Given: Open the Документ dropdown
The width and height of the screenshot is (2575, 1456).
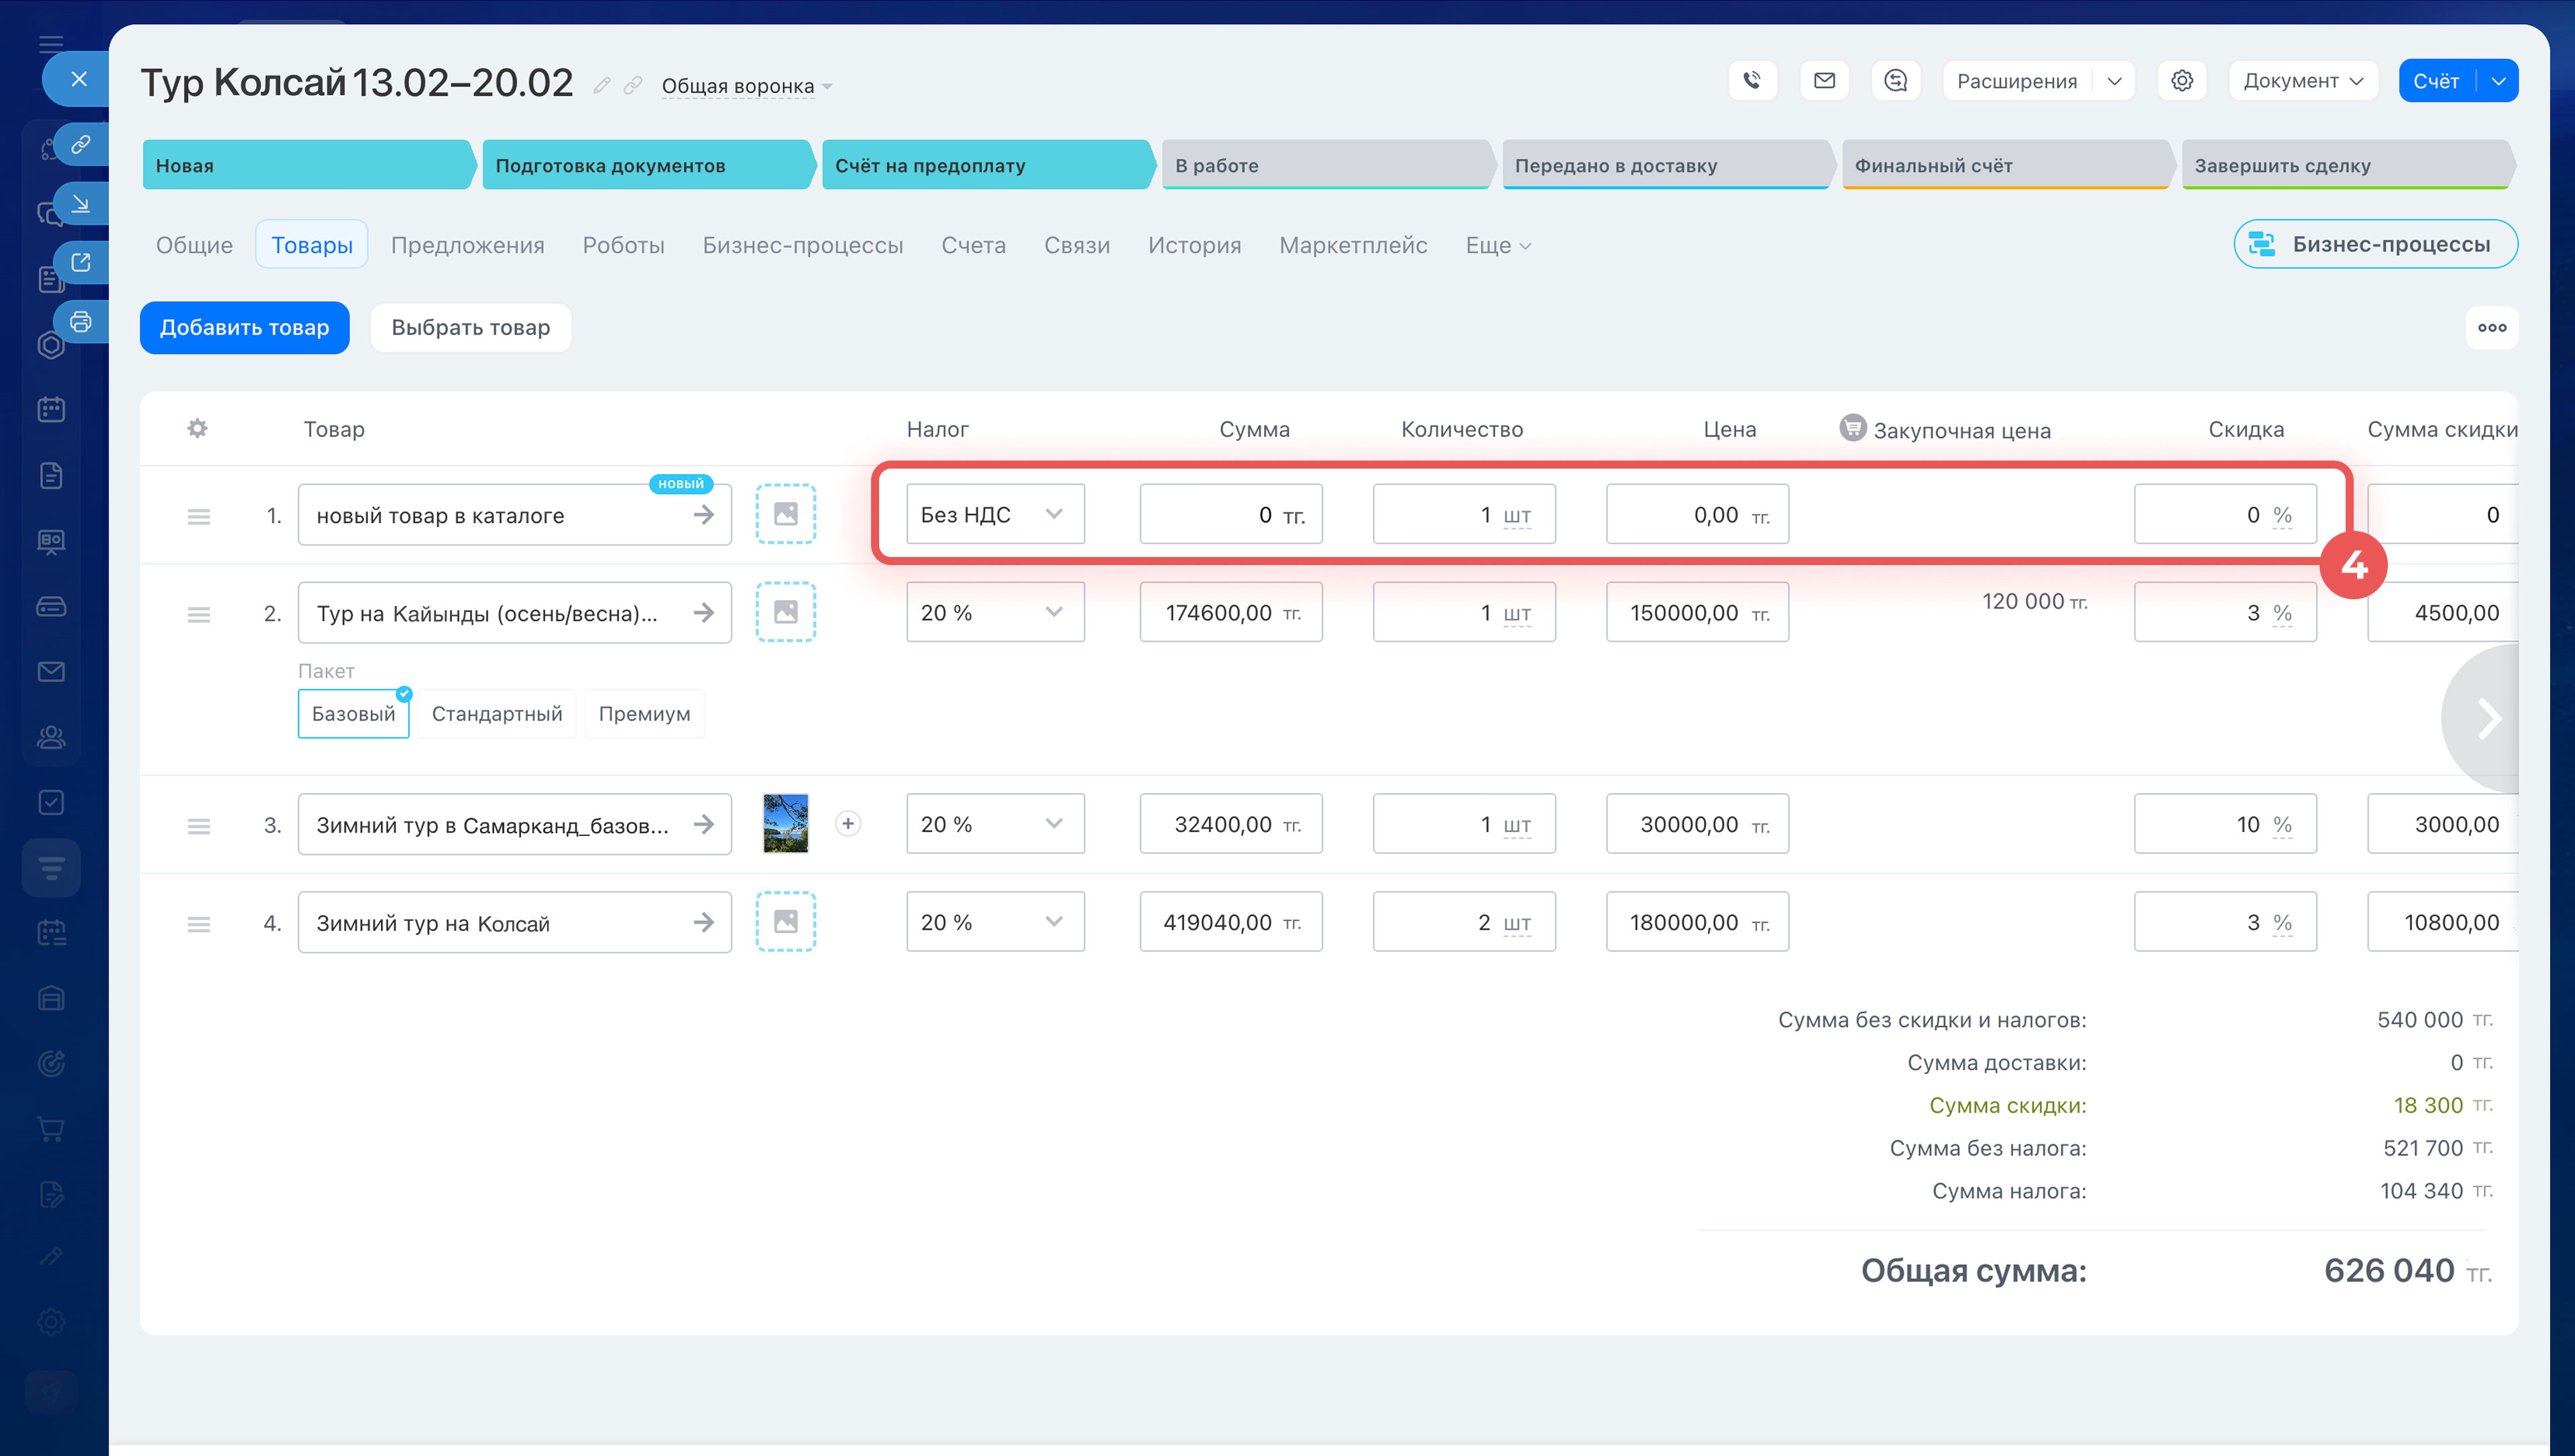Looking at the screenshot, I should click(2301, 81).
